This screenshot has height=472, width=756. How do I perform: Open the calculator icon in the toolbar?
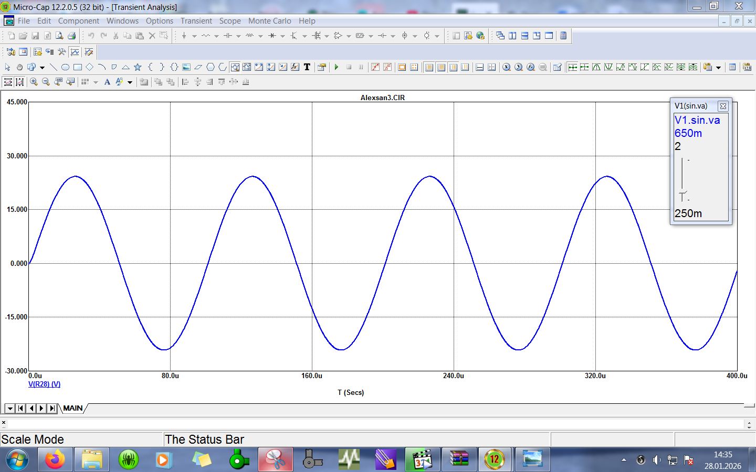click(x=563, y=36)
